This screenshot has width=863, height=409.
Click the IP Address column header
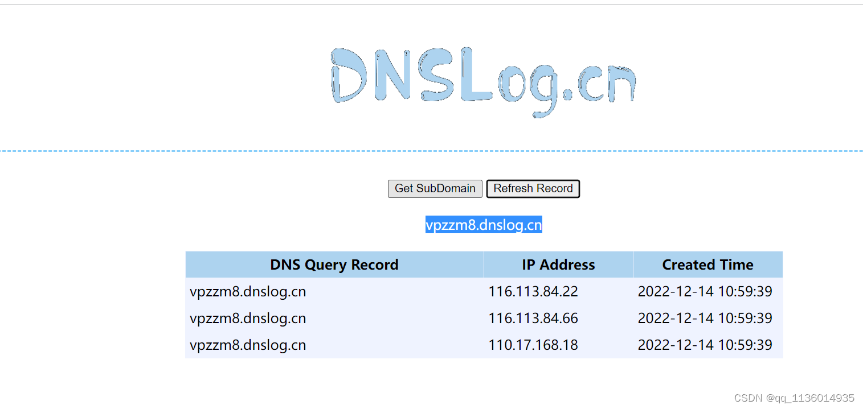click(558, 265)
